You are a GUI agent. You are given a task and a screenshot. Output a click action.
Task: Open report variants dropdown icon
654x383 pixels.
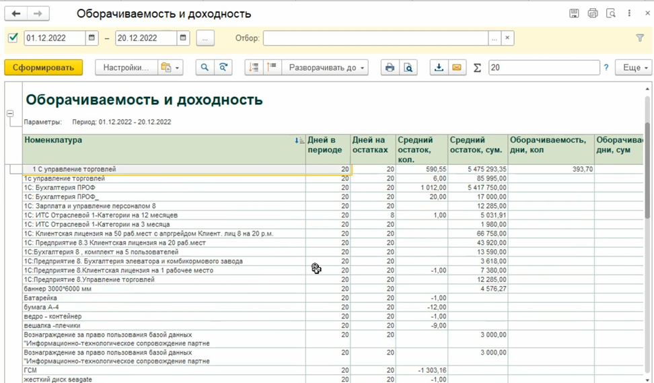click(x=170, y=67)
